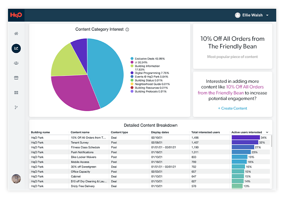Click the Building Resources legend dot
Image resolution: width=285 pixels, height=206 pixels.
[x=132, y=88]
